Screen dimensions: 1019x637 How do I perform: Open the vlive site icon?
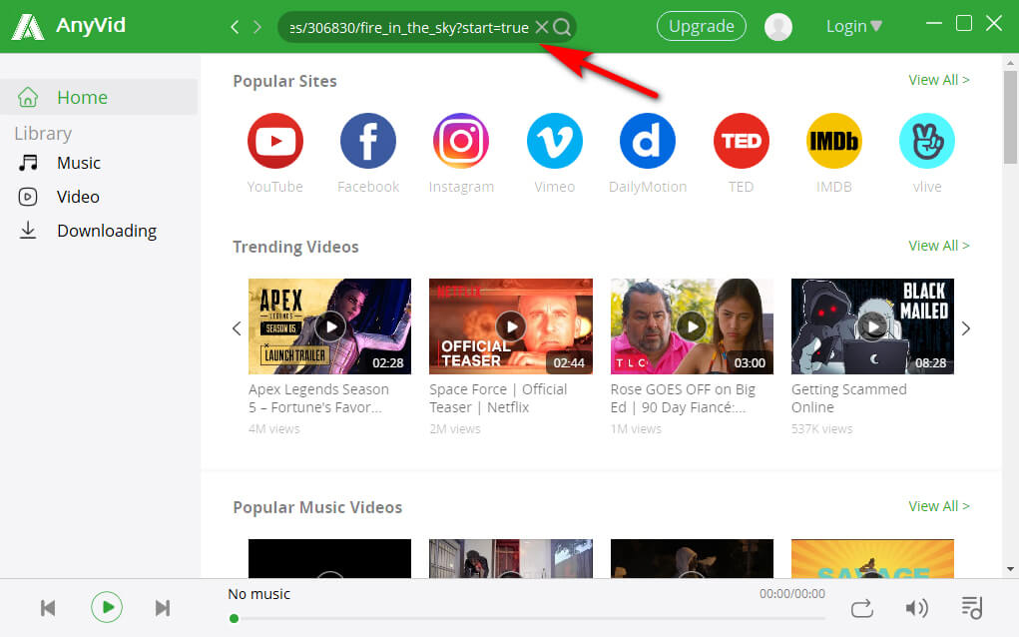(x=927, y=141)
